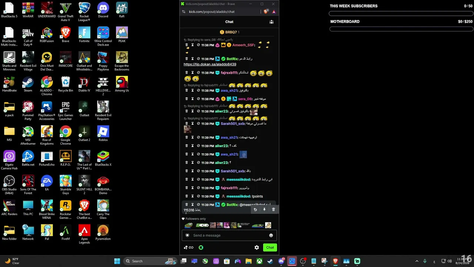Delete the !points message with trash icon

[187, 196]
